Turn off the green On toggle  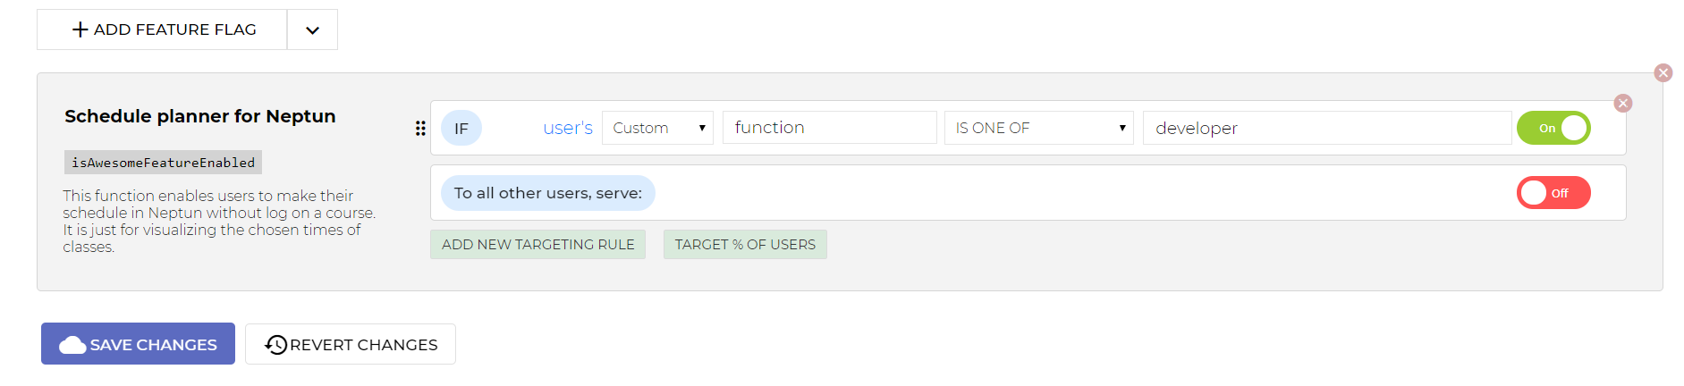[x=1553, y=128]
